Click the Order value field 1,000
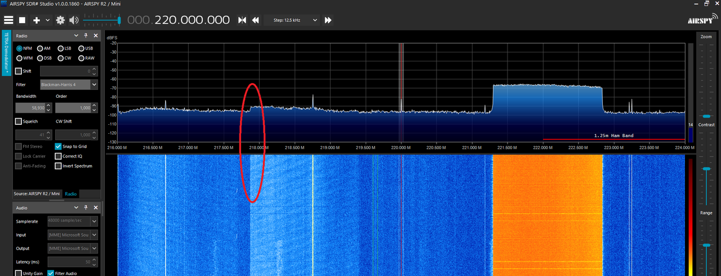This screenshot has width=721, height=276. tap(76, 108)
